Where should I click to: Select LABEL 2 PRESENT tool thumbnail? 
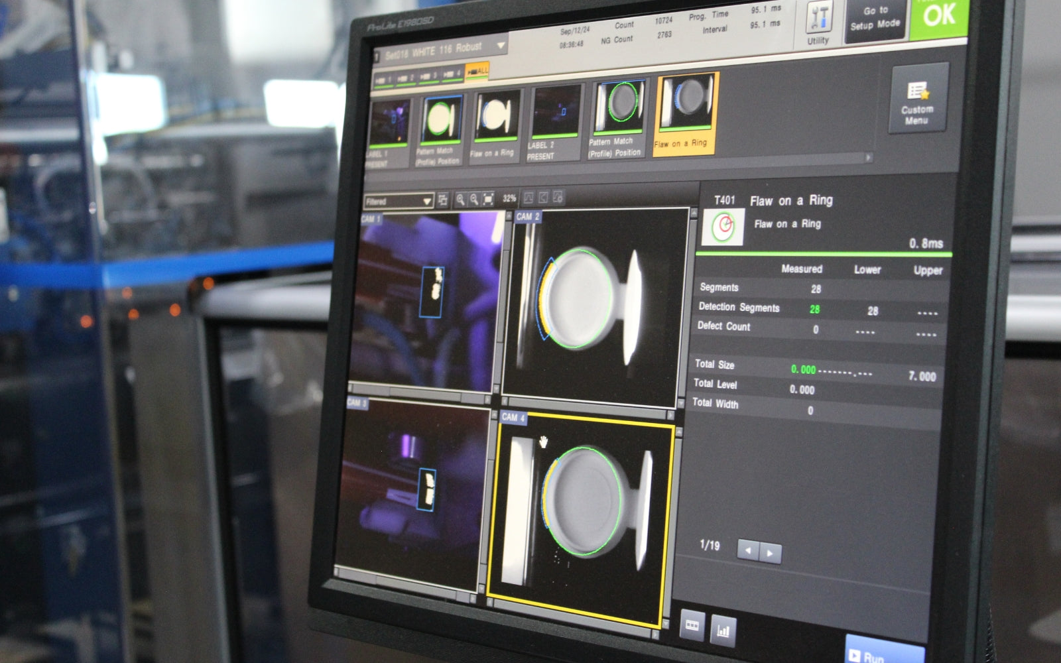tap(556, 124)
